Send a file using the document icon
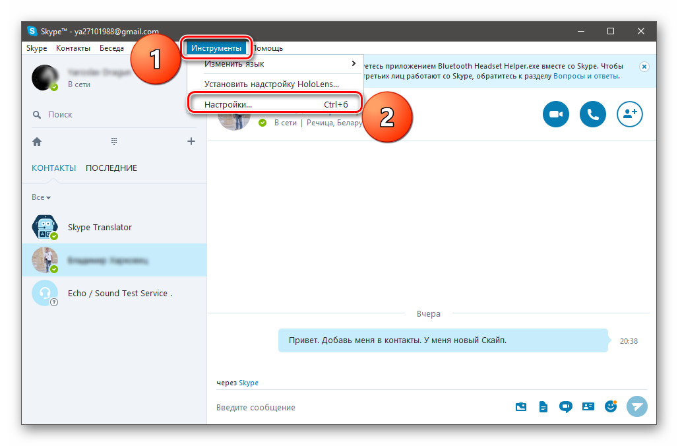Image resolution: width=678 pixels, height=446 pixels. 543,406
